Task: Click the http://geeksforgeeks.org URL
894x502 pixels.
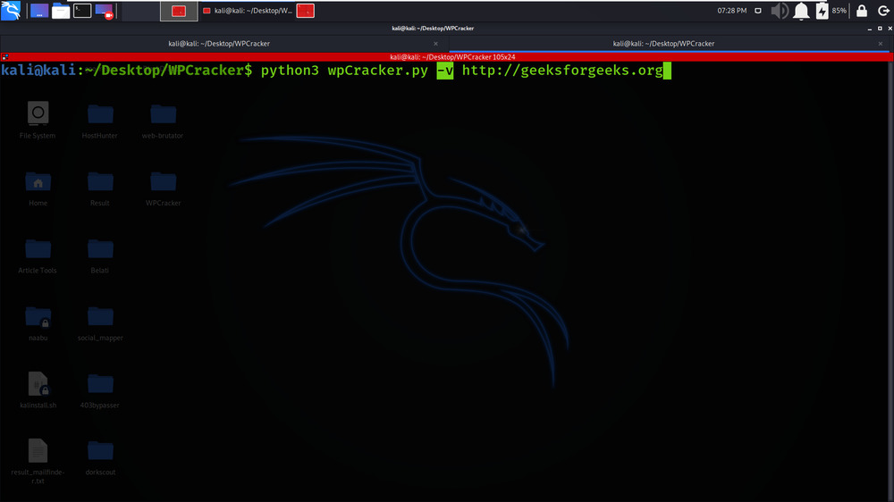Action: [562, 70]
